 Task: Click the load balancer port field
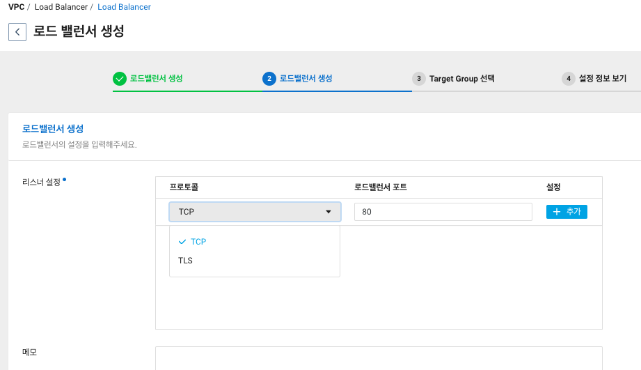click(443, 212)
